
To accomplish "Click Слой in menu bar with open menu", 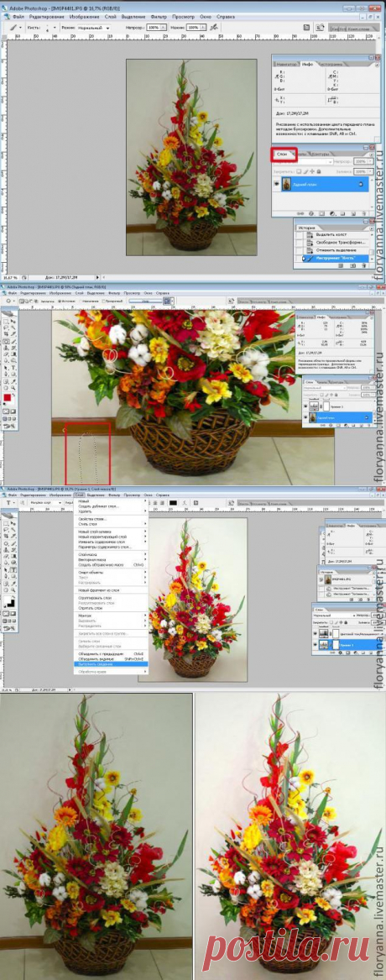I will tap(79, 495).
